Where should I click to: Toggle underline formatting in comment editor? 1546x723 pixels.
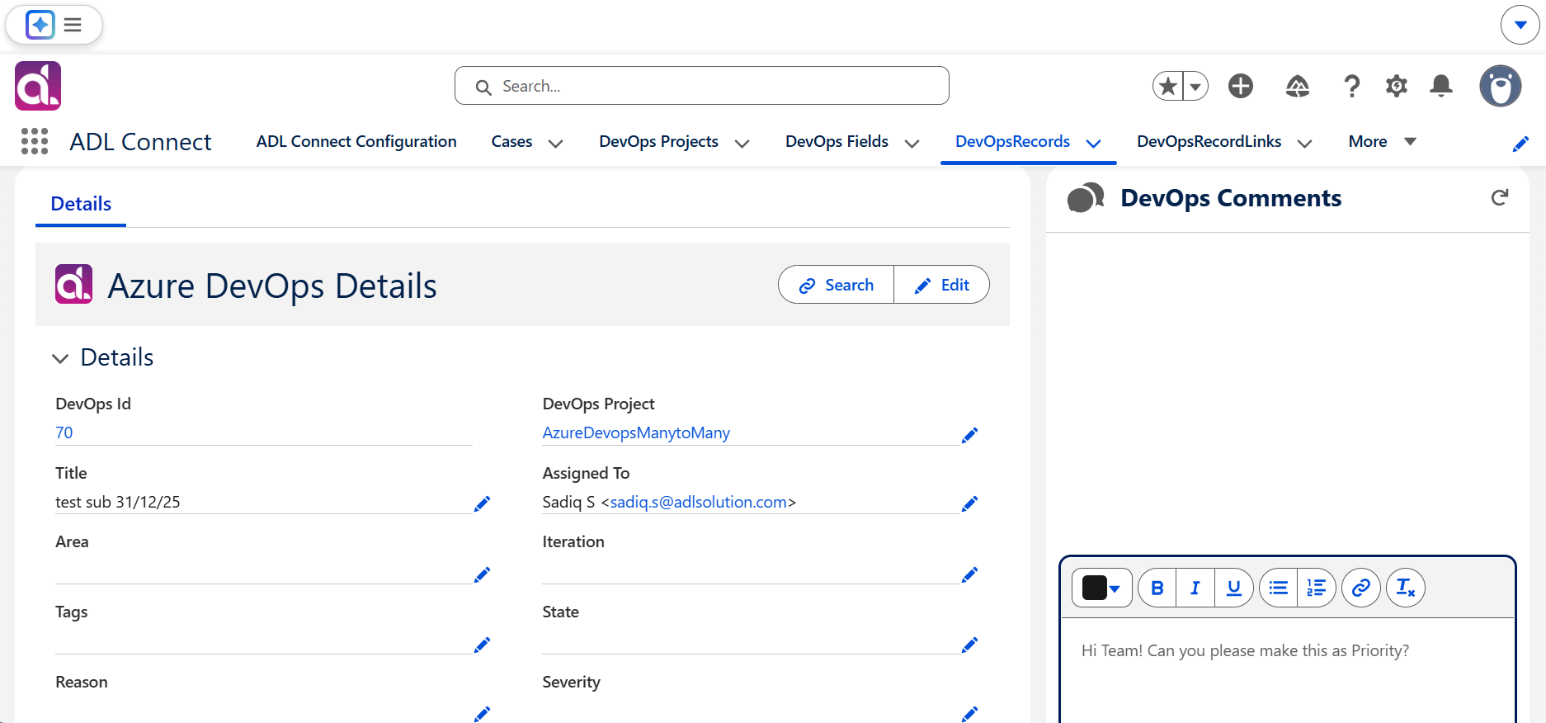pos(1234,588)
